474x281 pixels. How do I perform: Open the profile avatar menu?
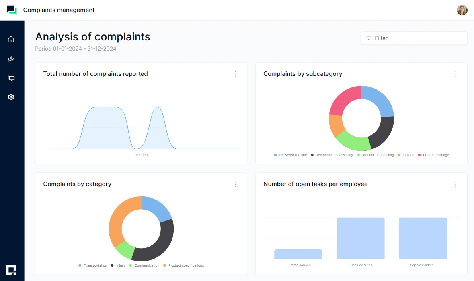(x=462, y=10)
